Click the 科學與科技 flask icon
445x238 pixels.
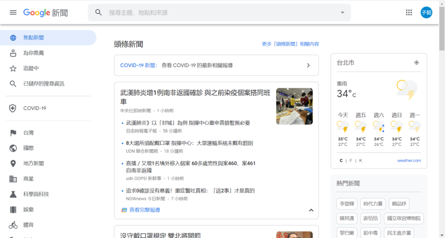pyautogui.click(x=13, y=194)
